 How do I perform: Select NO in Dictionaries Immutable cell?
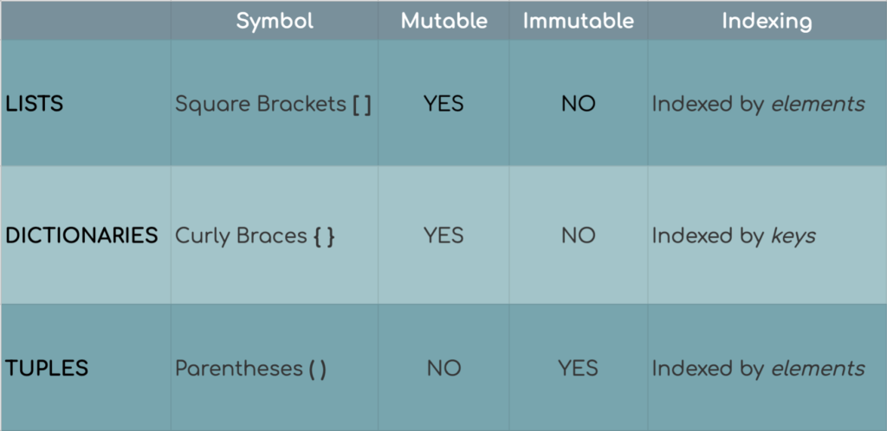[578, 235]
